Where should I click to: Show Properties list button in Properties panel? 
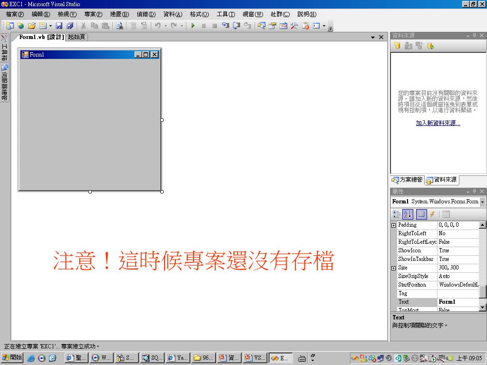[x=421, y=214]
